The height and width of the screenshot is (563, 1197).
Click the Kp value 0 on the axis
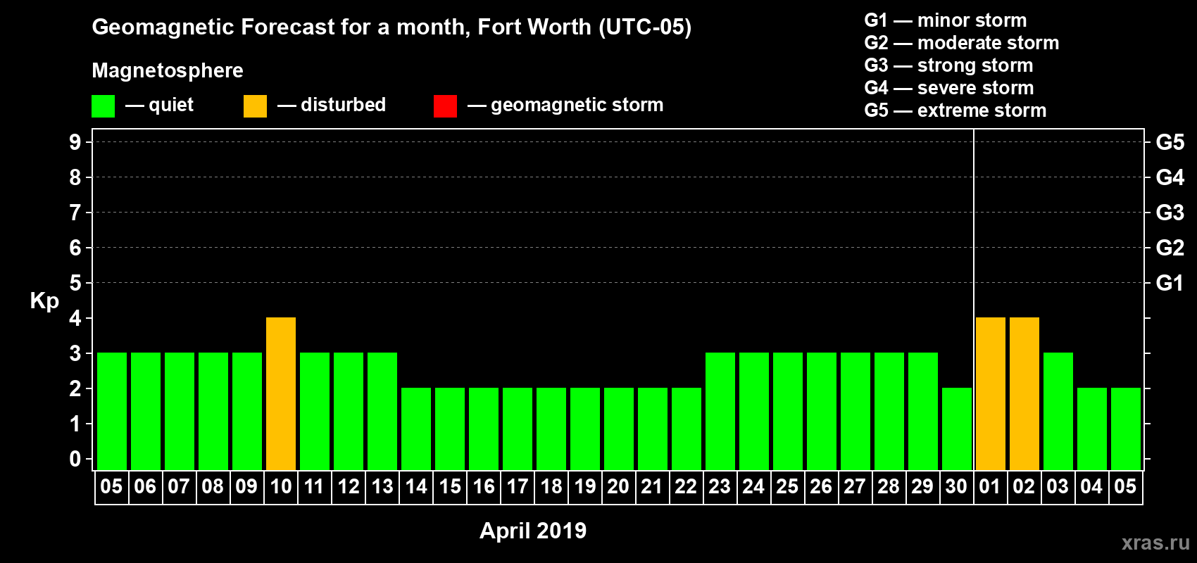75,459
